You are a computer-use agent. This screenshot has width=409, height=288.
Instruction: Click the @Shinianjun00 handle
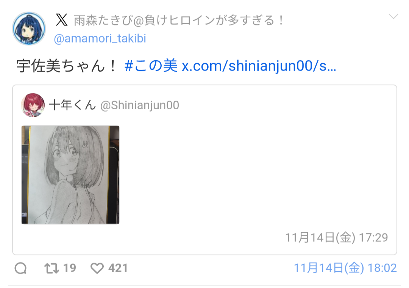pyautogui.click(x=139, y=105)
